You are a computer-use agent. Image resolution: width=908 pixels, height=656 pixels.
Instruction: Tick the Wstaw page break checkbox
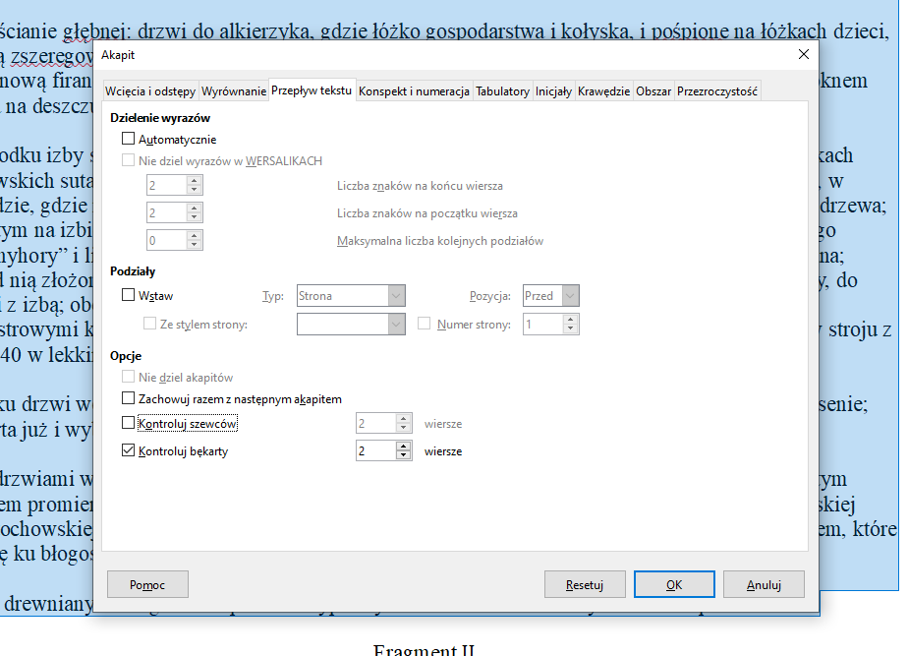click(129, 295)
